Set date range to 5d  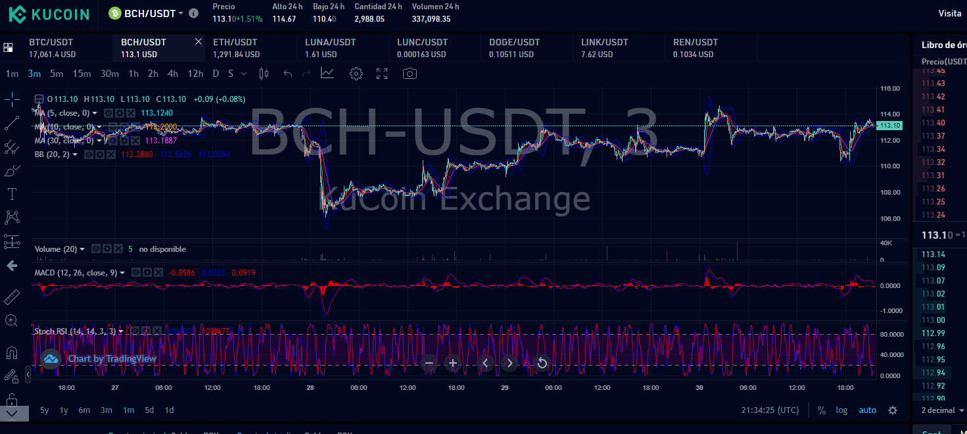click(x=149, y=410)
